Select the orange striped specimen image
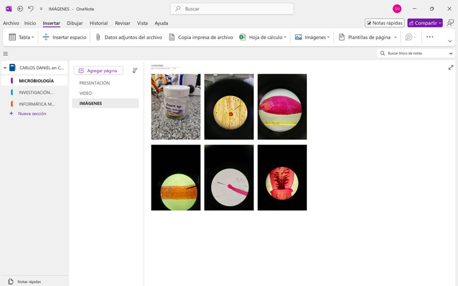Image resolution: width=458 pixels, height=286 pixels. [176, 178]
